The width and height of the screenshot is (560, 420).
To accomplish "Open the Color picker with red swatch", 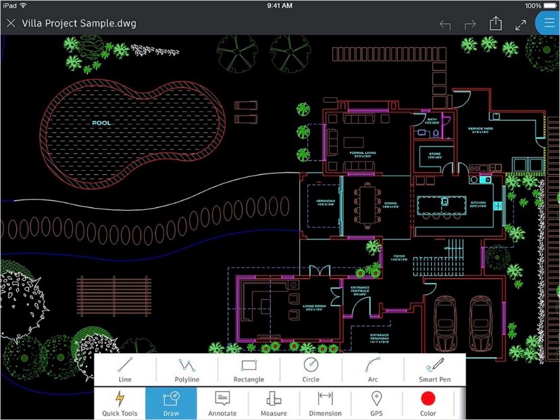I will pyautogui.click(x=428, y=403).
